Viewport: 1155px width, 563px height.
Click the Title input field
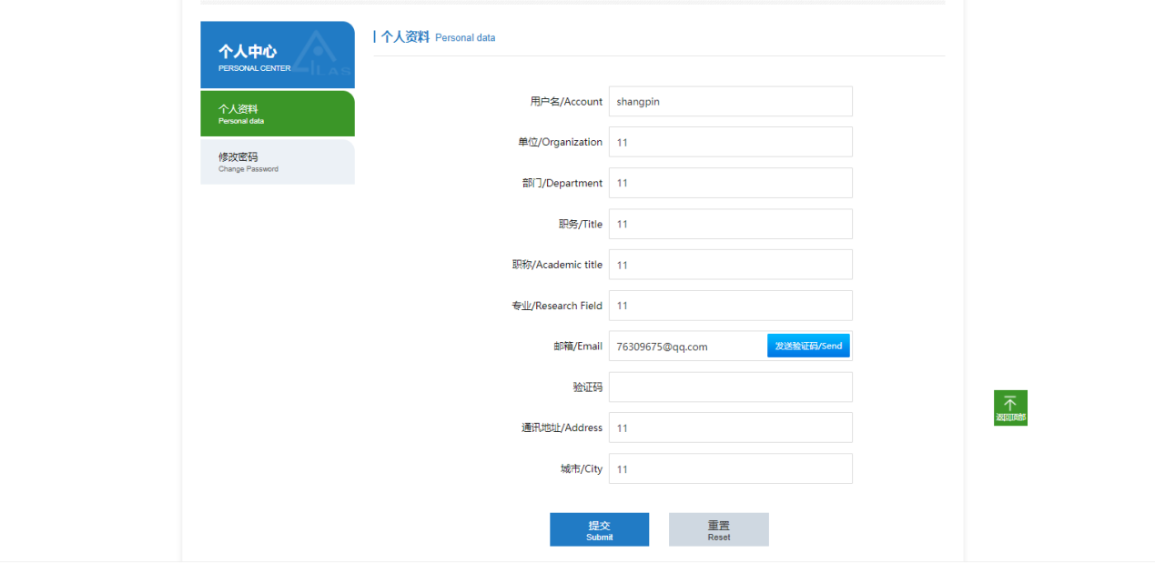(x=730, y=224)
